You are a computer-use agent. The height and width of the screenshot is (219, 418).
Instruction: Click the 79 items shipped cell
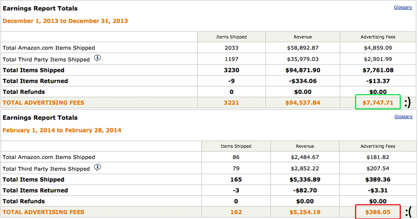(x=236, y=168)
